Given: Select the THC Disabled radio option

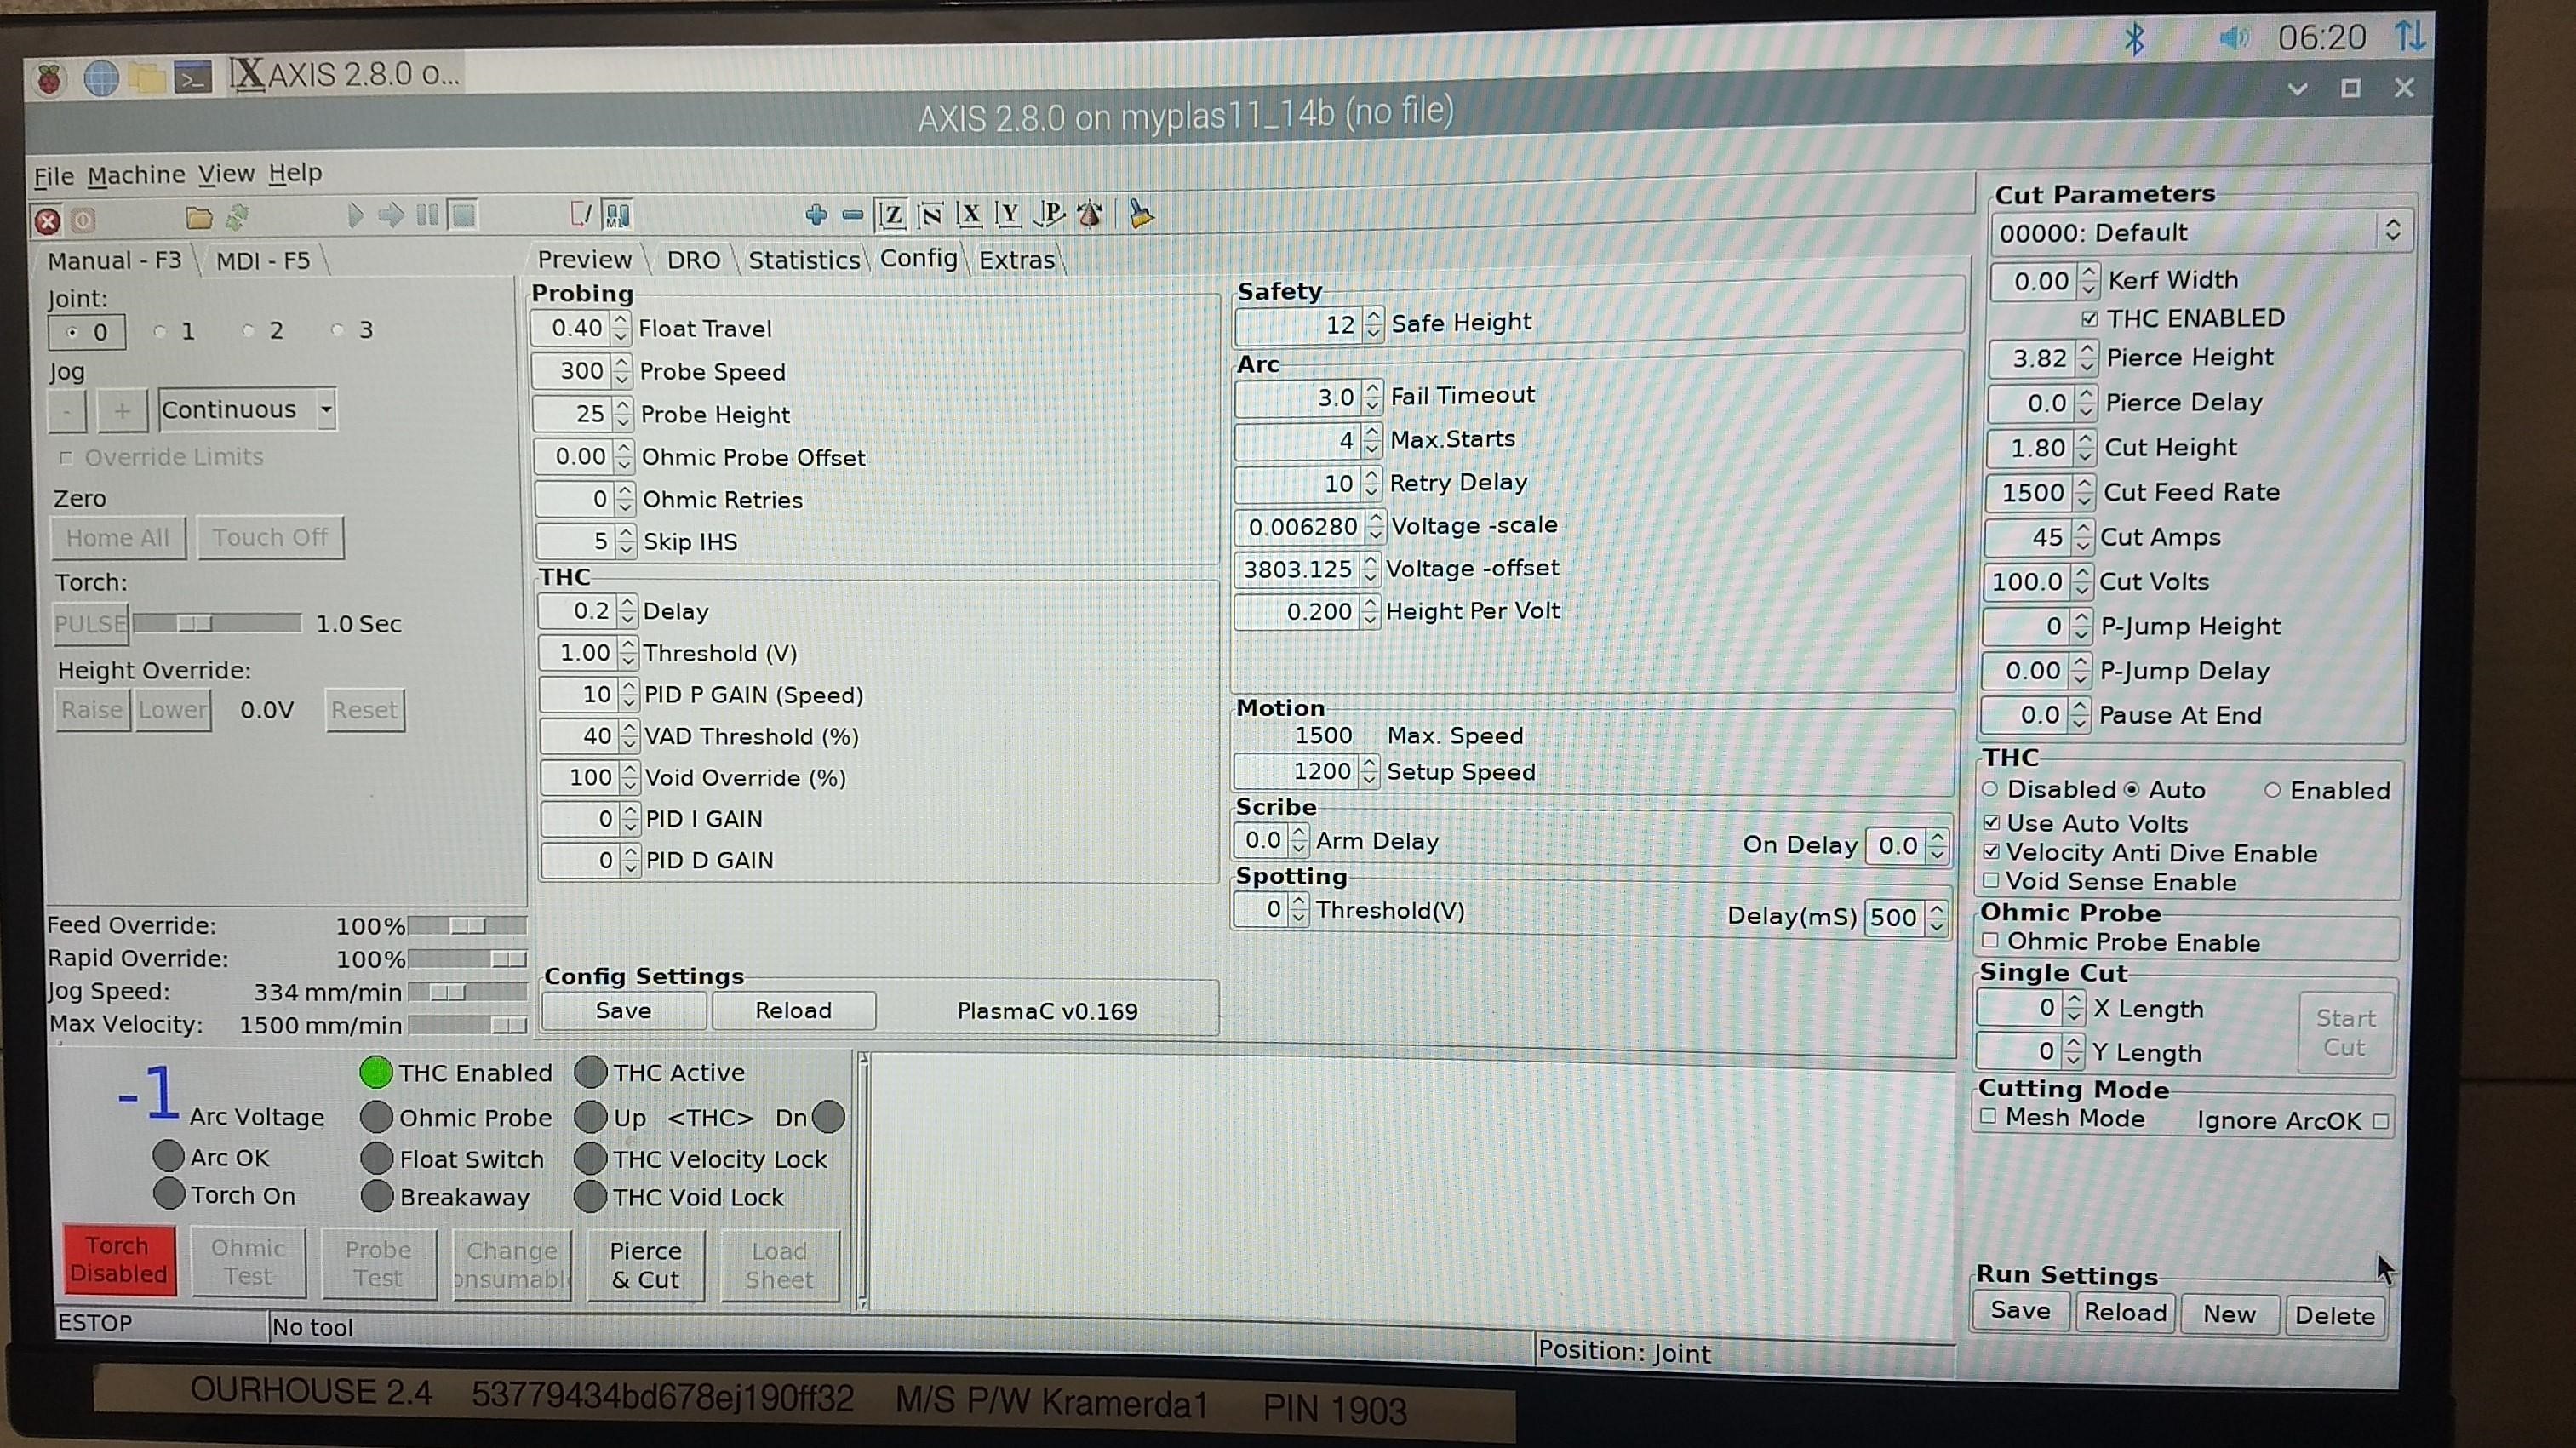Looking at the screenshot, I should 1990,789.
